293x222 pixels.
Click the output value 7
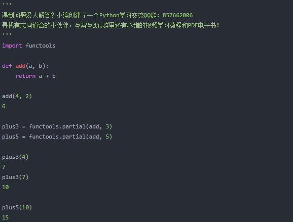coord(4,167)
